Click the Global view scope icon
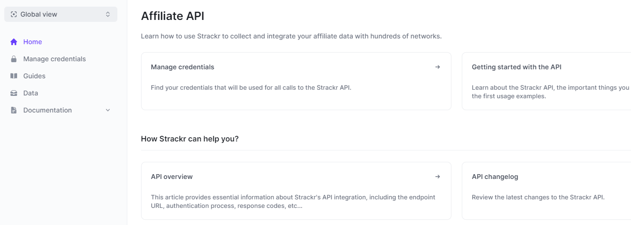 tap(14, 14)
